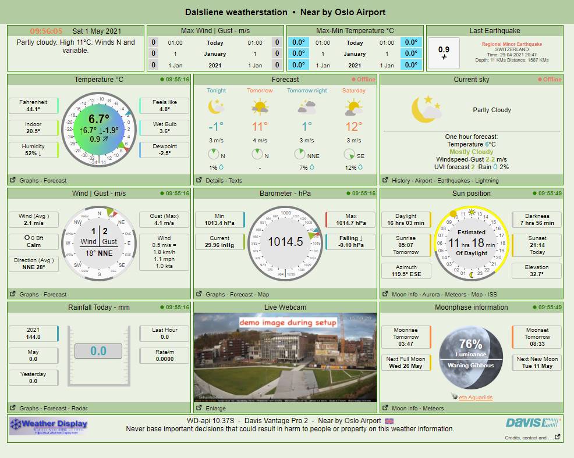Open the Texts link under Forecast
This screenshot has width=574, height=458.
pos(235,181)
